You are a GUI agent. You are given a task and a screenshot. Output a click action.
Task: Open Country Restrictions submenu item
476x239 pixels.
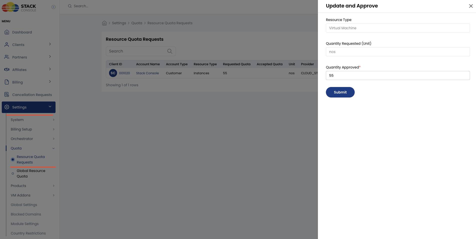28,233
